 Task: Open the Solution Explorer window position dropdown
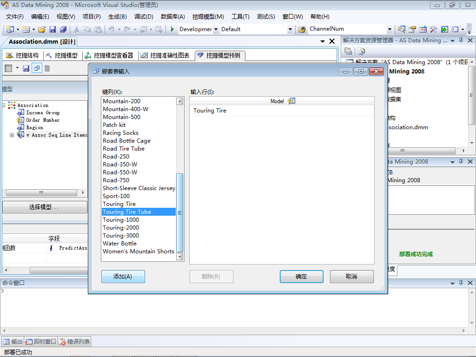point(452,41)
